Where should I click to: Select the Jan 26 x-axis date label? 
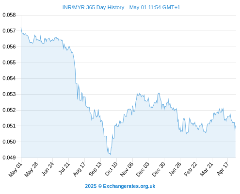point(175,169)
